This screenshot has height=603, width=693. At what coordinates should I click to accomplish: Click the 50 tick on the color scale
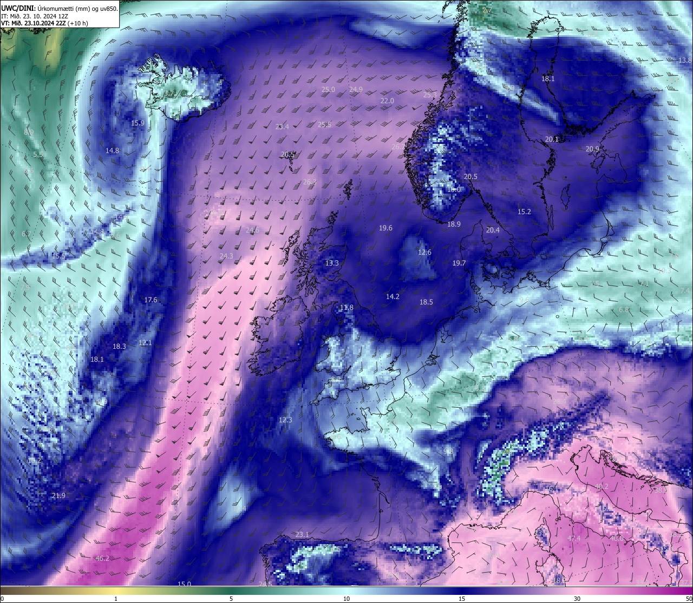pos(689,599)
